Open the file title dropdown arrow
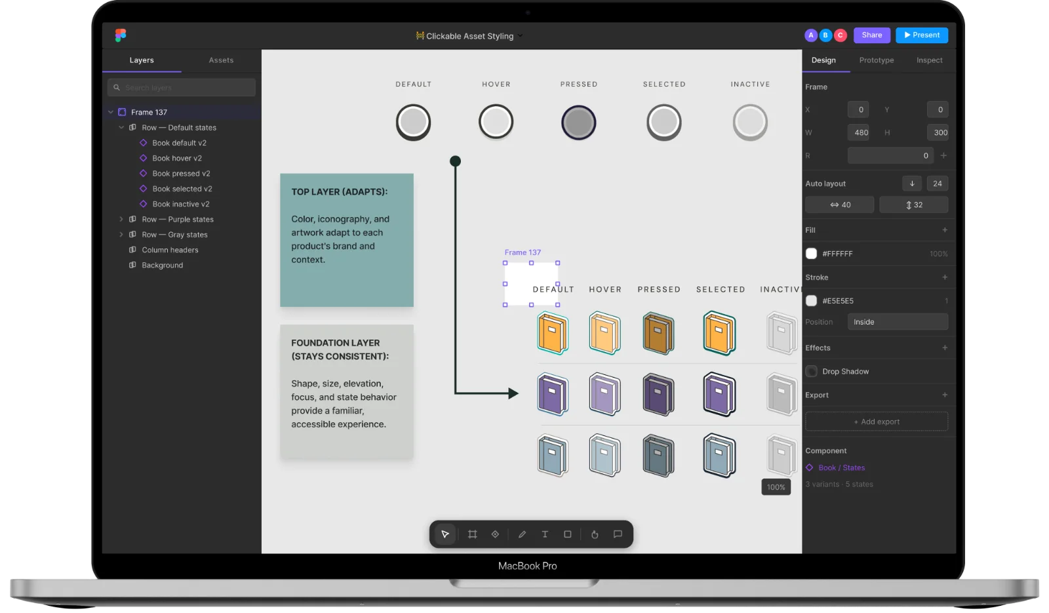1049x613 pixels. click(521, 36)
